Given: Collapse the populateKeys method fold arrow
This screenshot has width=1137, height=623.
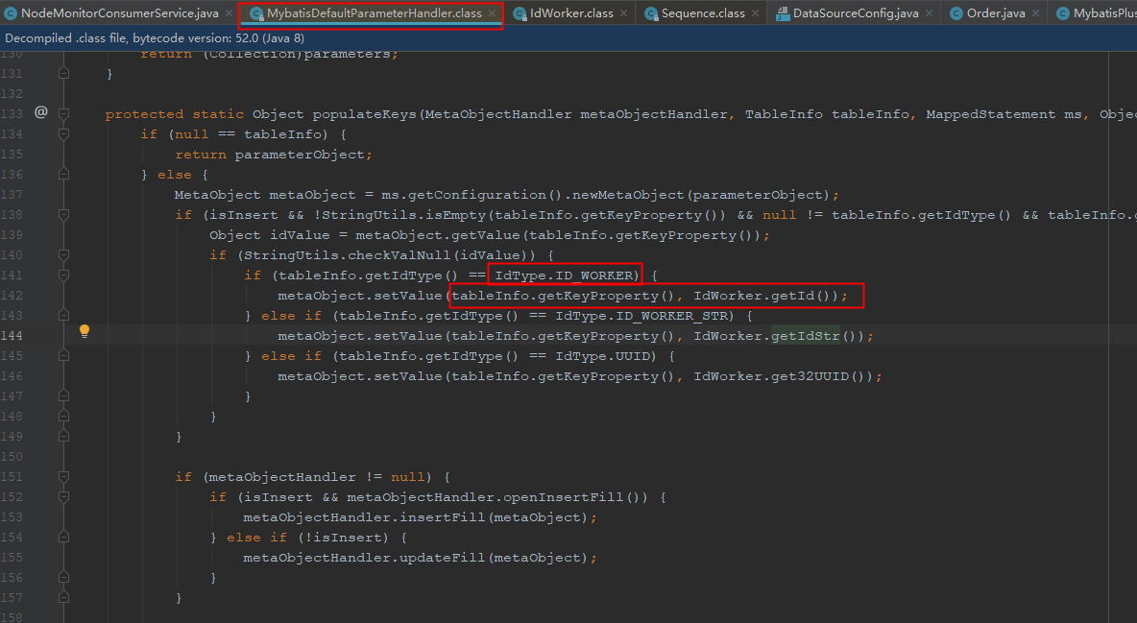Looking at the screenshot, I should (63, 113).
